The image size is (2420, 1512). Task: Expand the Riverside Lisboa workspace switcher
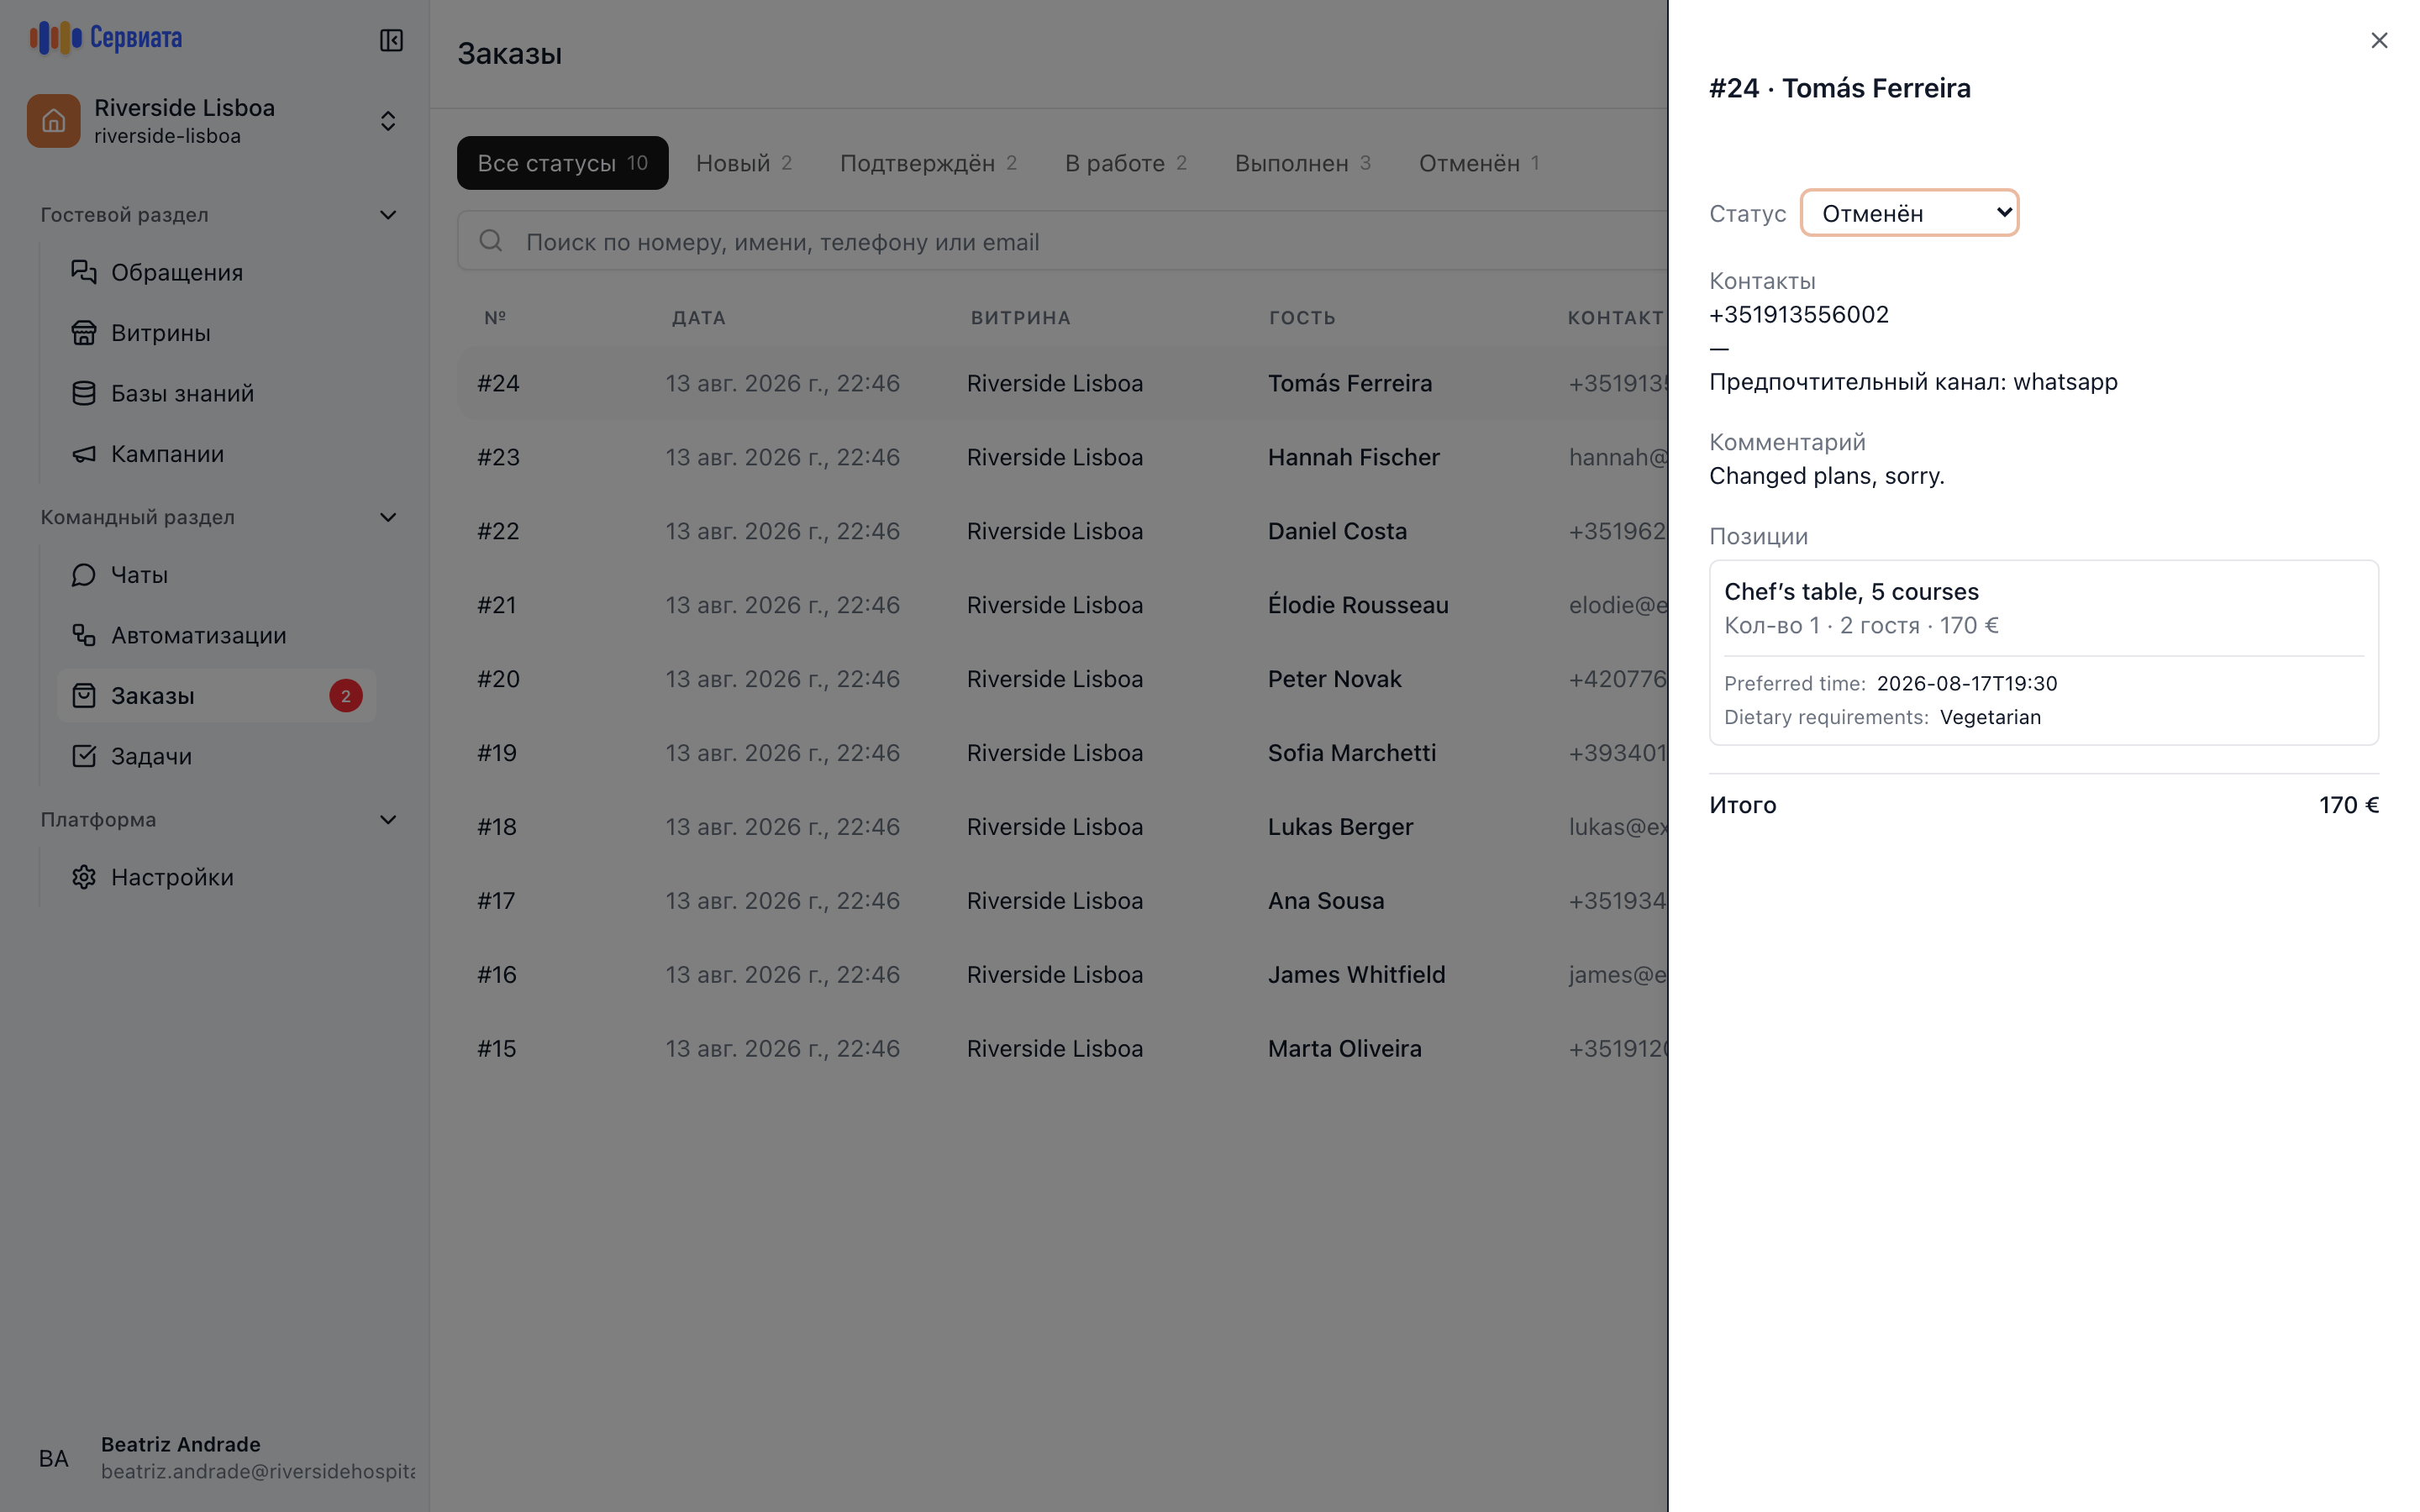point(388,121)
